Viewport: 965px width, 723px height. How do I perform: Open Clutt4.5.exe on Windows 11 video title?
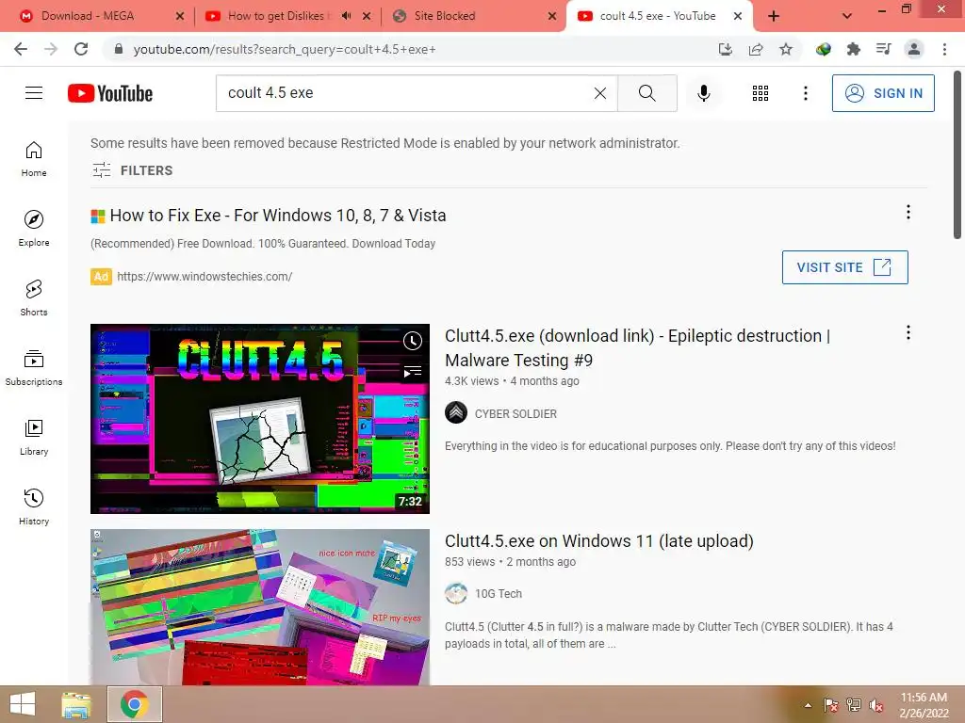click(x=598, y=541)
